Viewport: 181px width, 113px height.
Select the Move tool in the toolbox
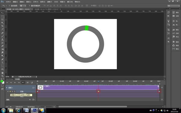(x=2, y=13)
